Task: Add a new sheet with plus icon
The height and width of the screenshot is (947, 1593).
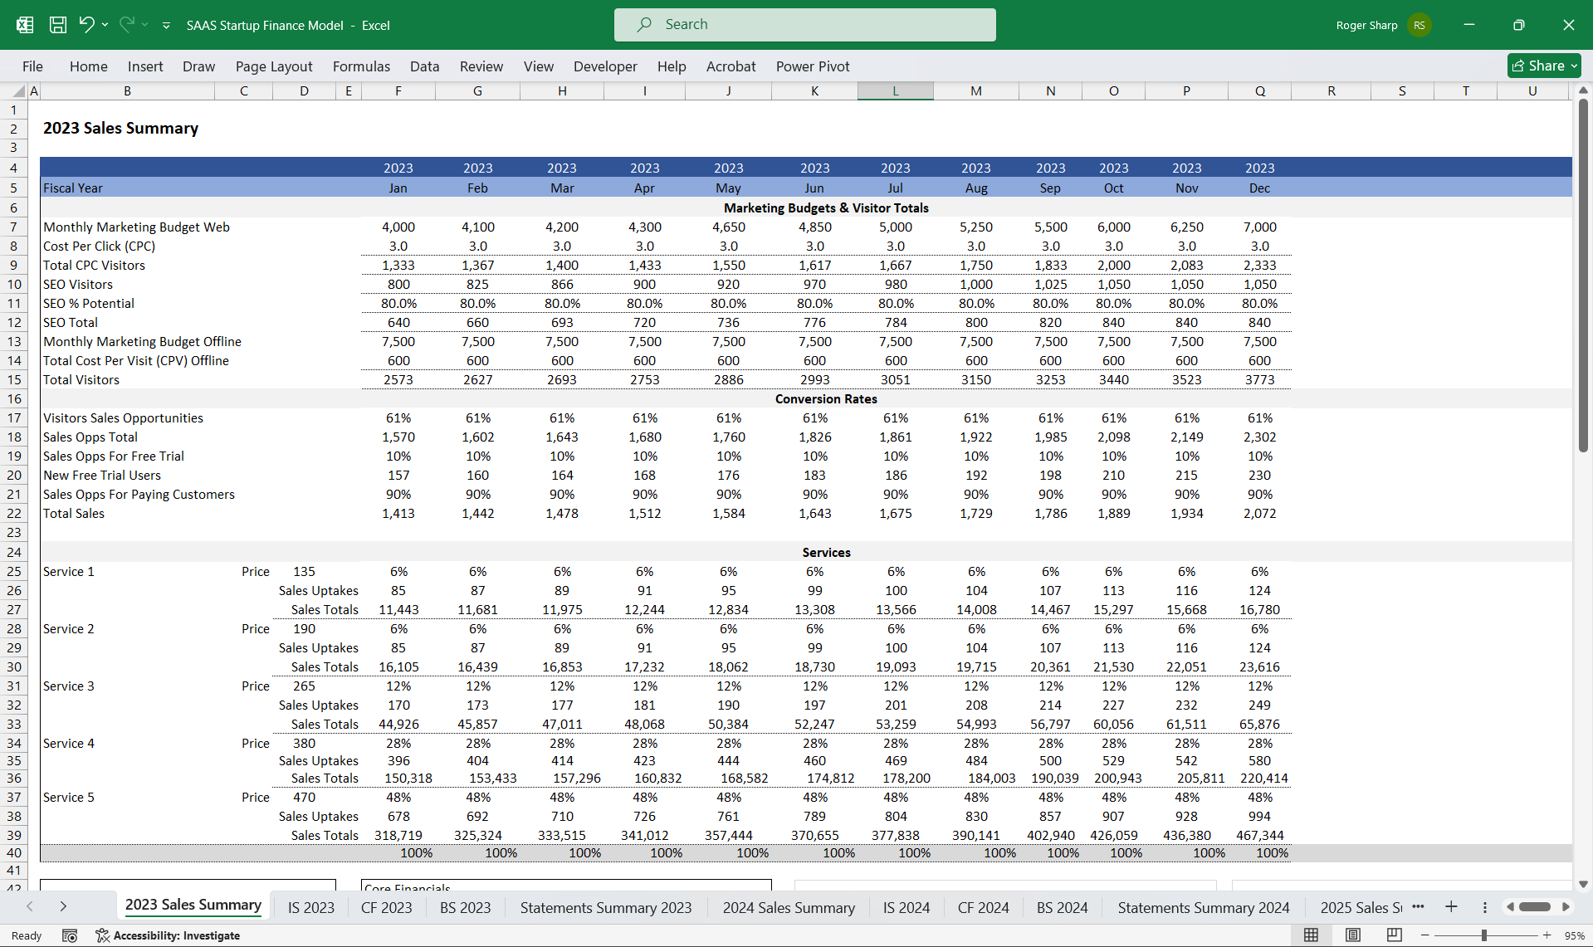Action: tap(1451, 906)
